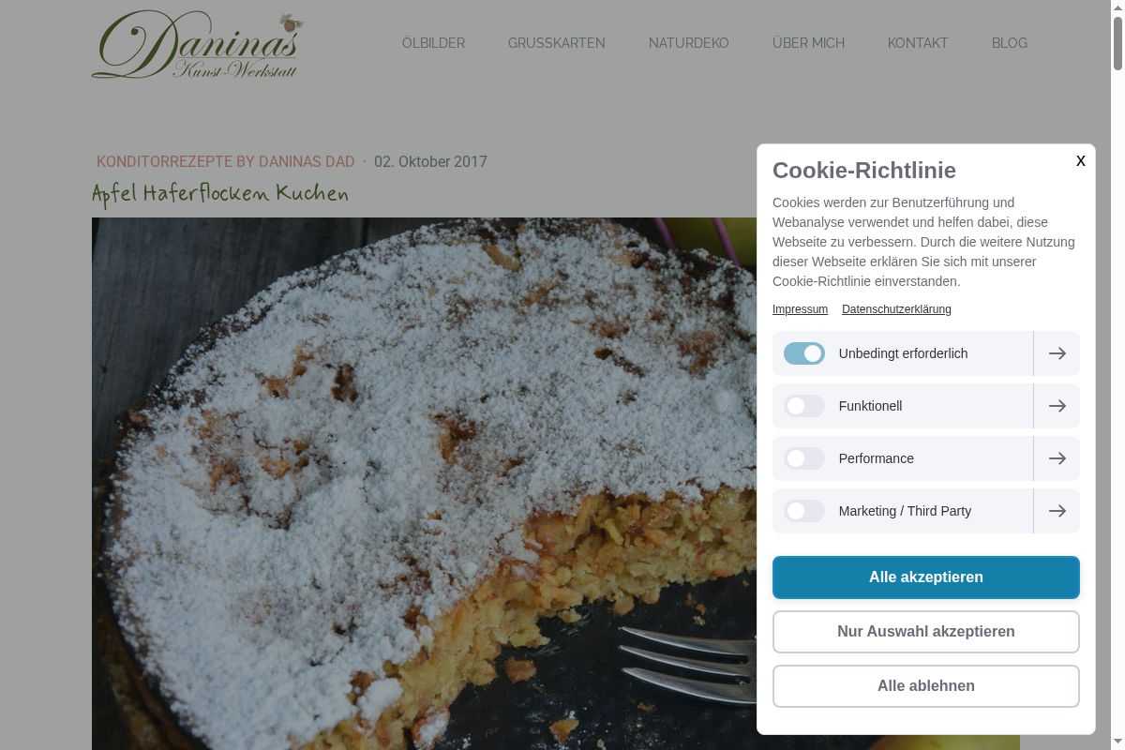The image size is (1125, 750).
Task: Enable the Funktionell cookie switch
Action: pyautogui.click(x=804, y=406)
